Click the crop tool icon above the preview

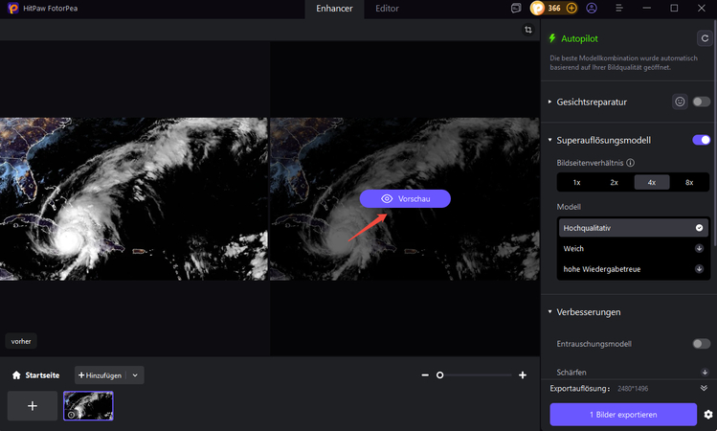pyautogui.click(x=527, y=30)
